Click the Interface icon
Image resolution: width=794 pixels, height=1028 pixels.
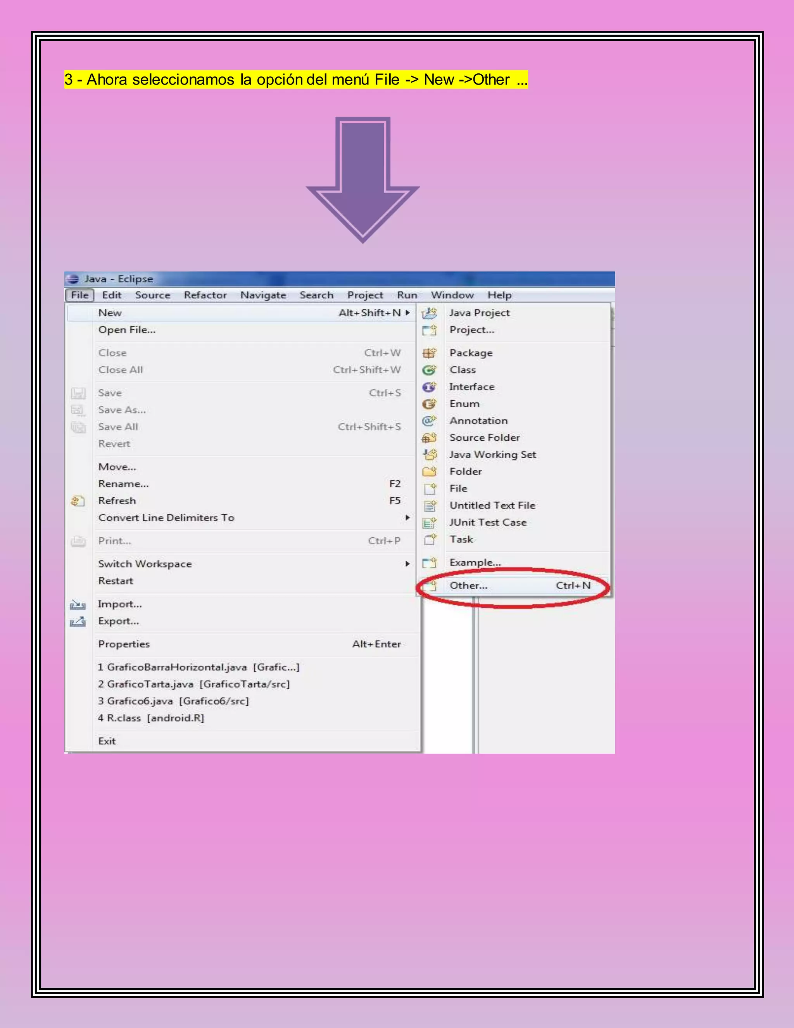click(429, 387)
